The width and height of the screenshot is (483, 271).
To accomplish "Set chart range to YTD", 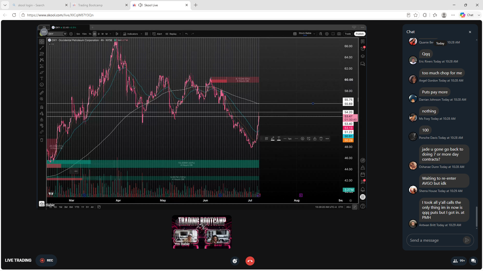I will pyautogui.click(x=77, y=207).
